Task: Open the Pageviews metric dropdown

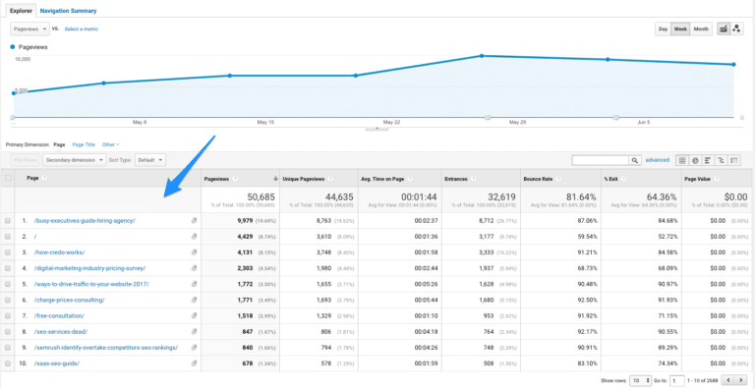Action: pos(29,28)
